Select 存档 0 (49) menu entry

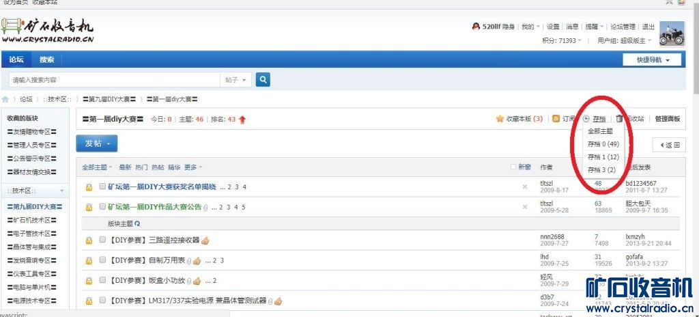click(603, 144)
